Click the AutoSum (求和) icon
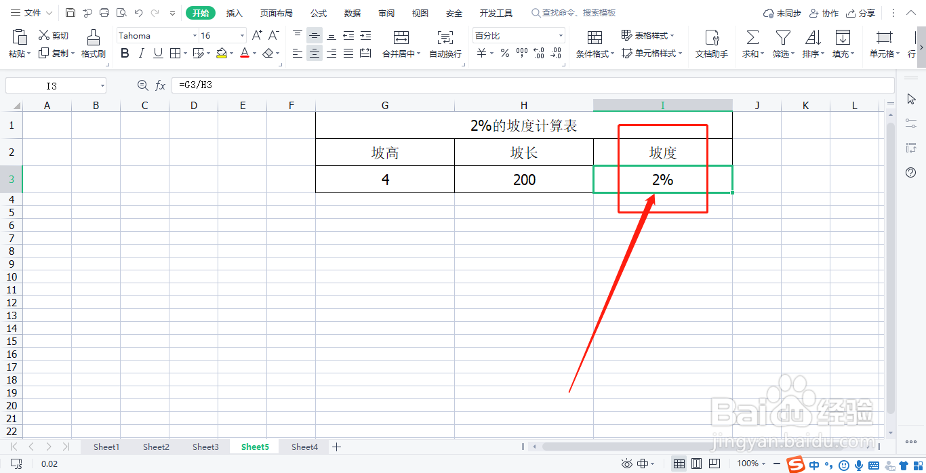 coord(752,42)
